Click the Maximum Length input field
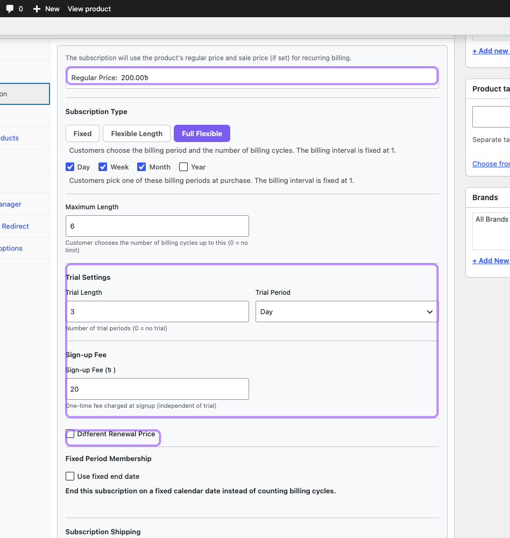This screenshot has height=538, width=510. pos(157,226)
